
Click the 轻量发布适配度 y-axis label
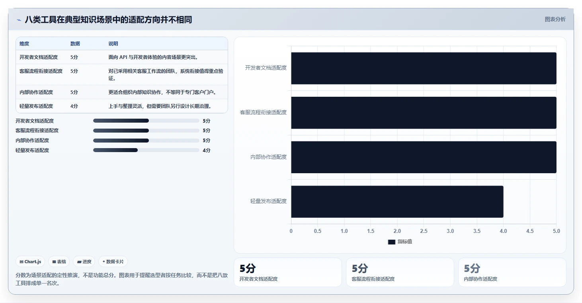tap(268, 201)
